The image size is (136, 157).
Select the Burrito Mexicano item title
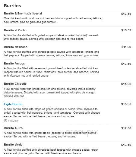point(16,47)
